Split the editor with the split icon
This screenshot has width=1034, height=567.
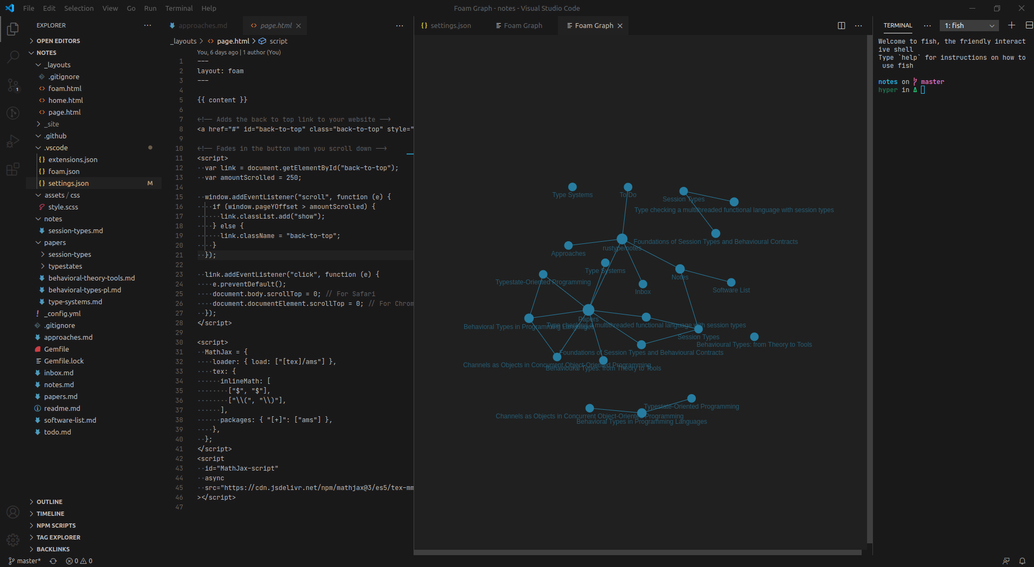(x=841, y=25)
